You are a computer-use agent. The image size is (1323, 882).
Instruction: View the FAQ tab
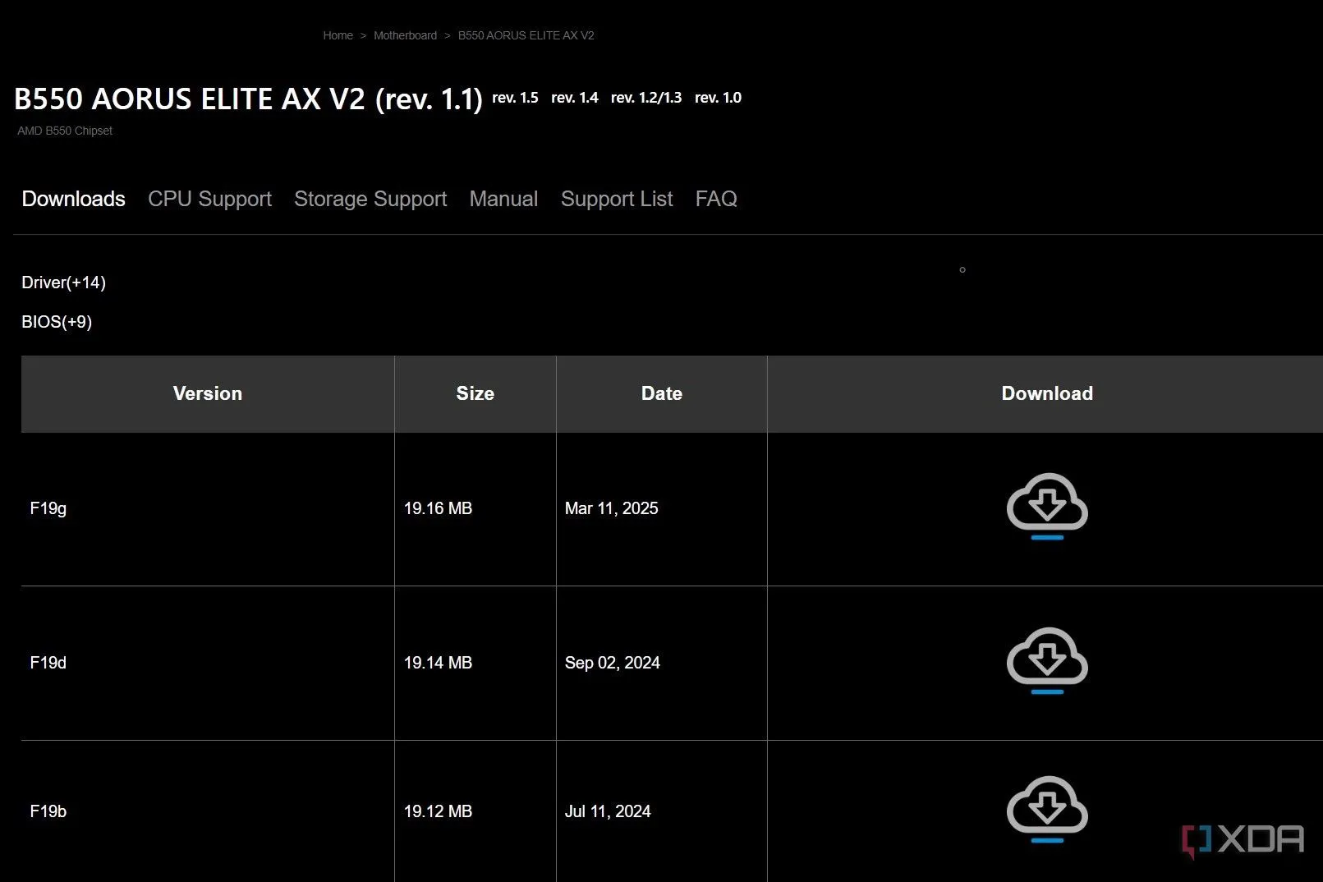pos(716,199)
